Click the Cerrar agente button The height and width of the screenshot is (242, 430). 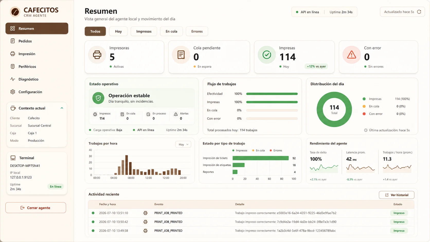pyautogui.click(x=36, y=208)
